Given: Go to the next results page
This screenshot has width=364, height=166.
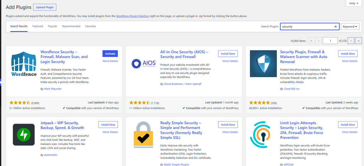Looking at the screenshot, I should (x=351, y=41).
